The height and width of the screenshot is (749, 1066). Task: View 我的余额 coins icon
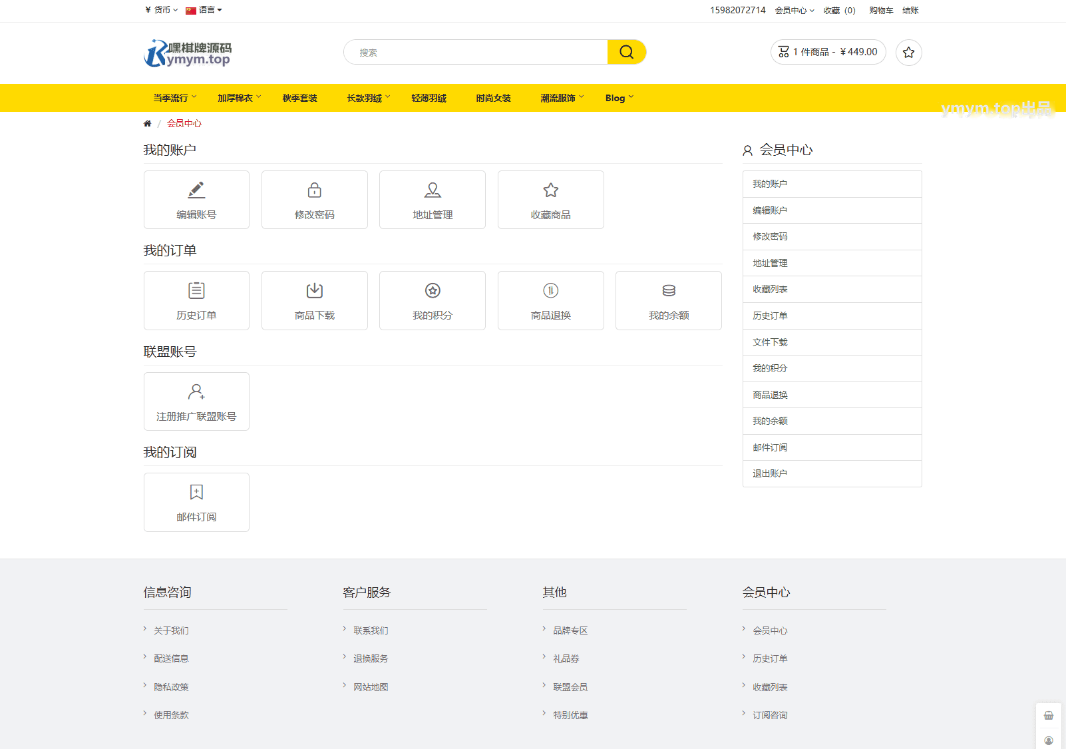point(669,291)
